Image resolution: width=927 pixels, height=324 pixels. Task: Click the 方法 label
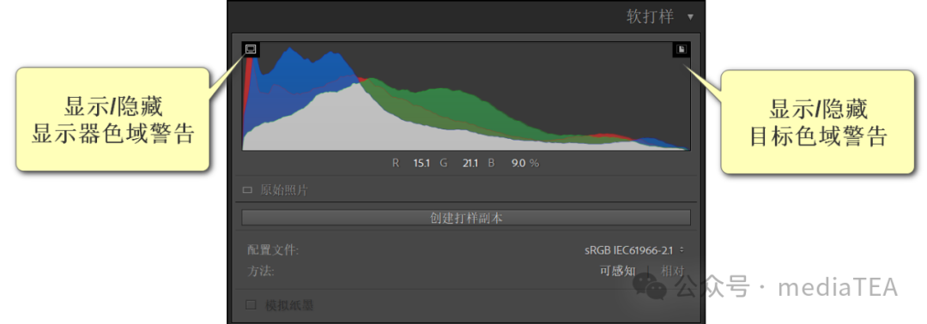261,272
